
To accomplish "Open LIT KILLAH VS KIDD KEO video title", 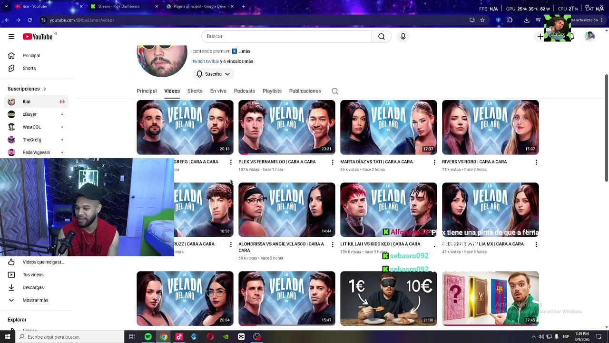I will pyautogui.click(x=380, y=244).
